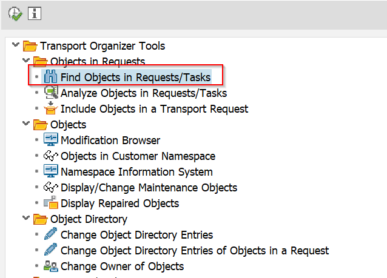
Task: Click the binoculars icon for Find Objects
Action: coord(50,77)
